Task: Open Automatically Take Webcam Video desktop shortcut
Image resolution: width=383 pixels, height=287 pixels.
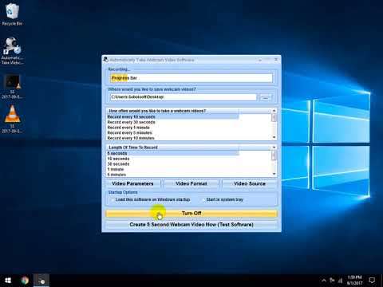Action: tap(12, 51)
